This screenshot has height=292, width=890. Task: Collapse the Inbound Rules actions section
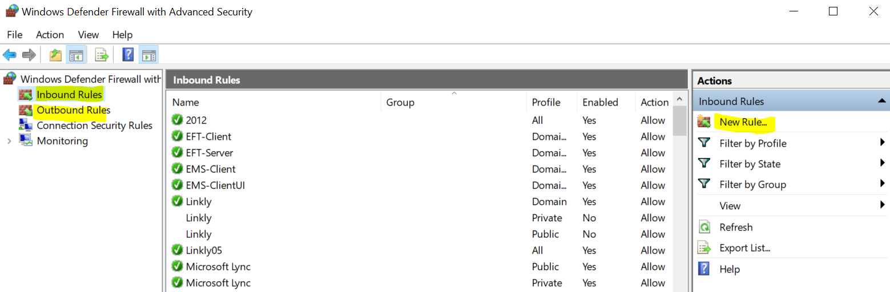pyautogui.click(x=882, y=101)
